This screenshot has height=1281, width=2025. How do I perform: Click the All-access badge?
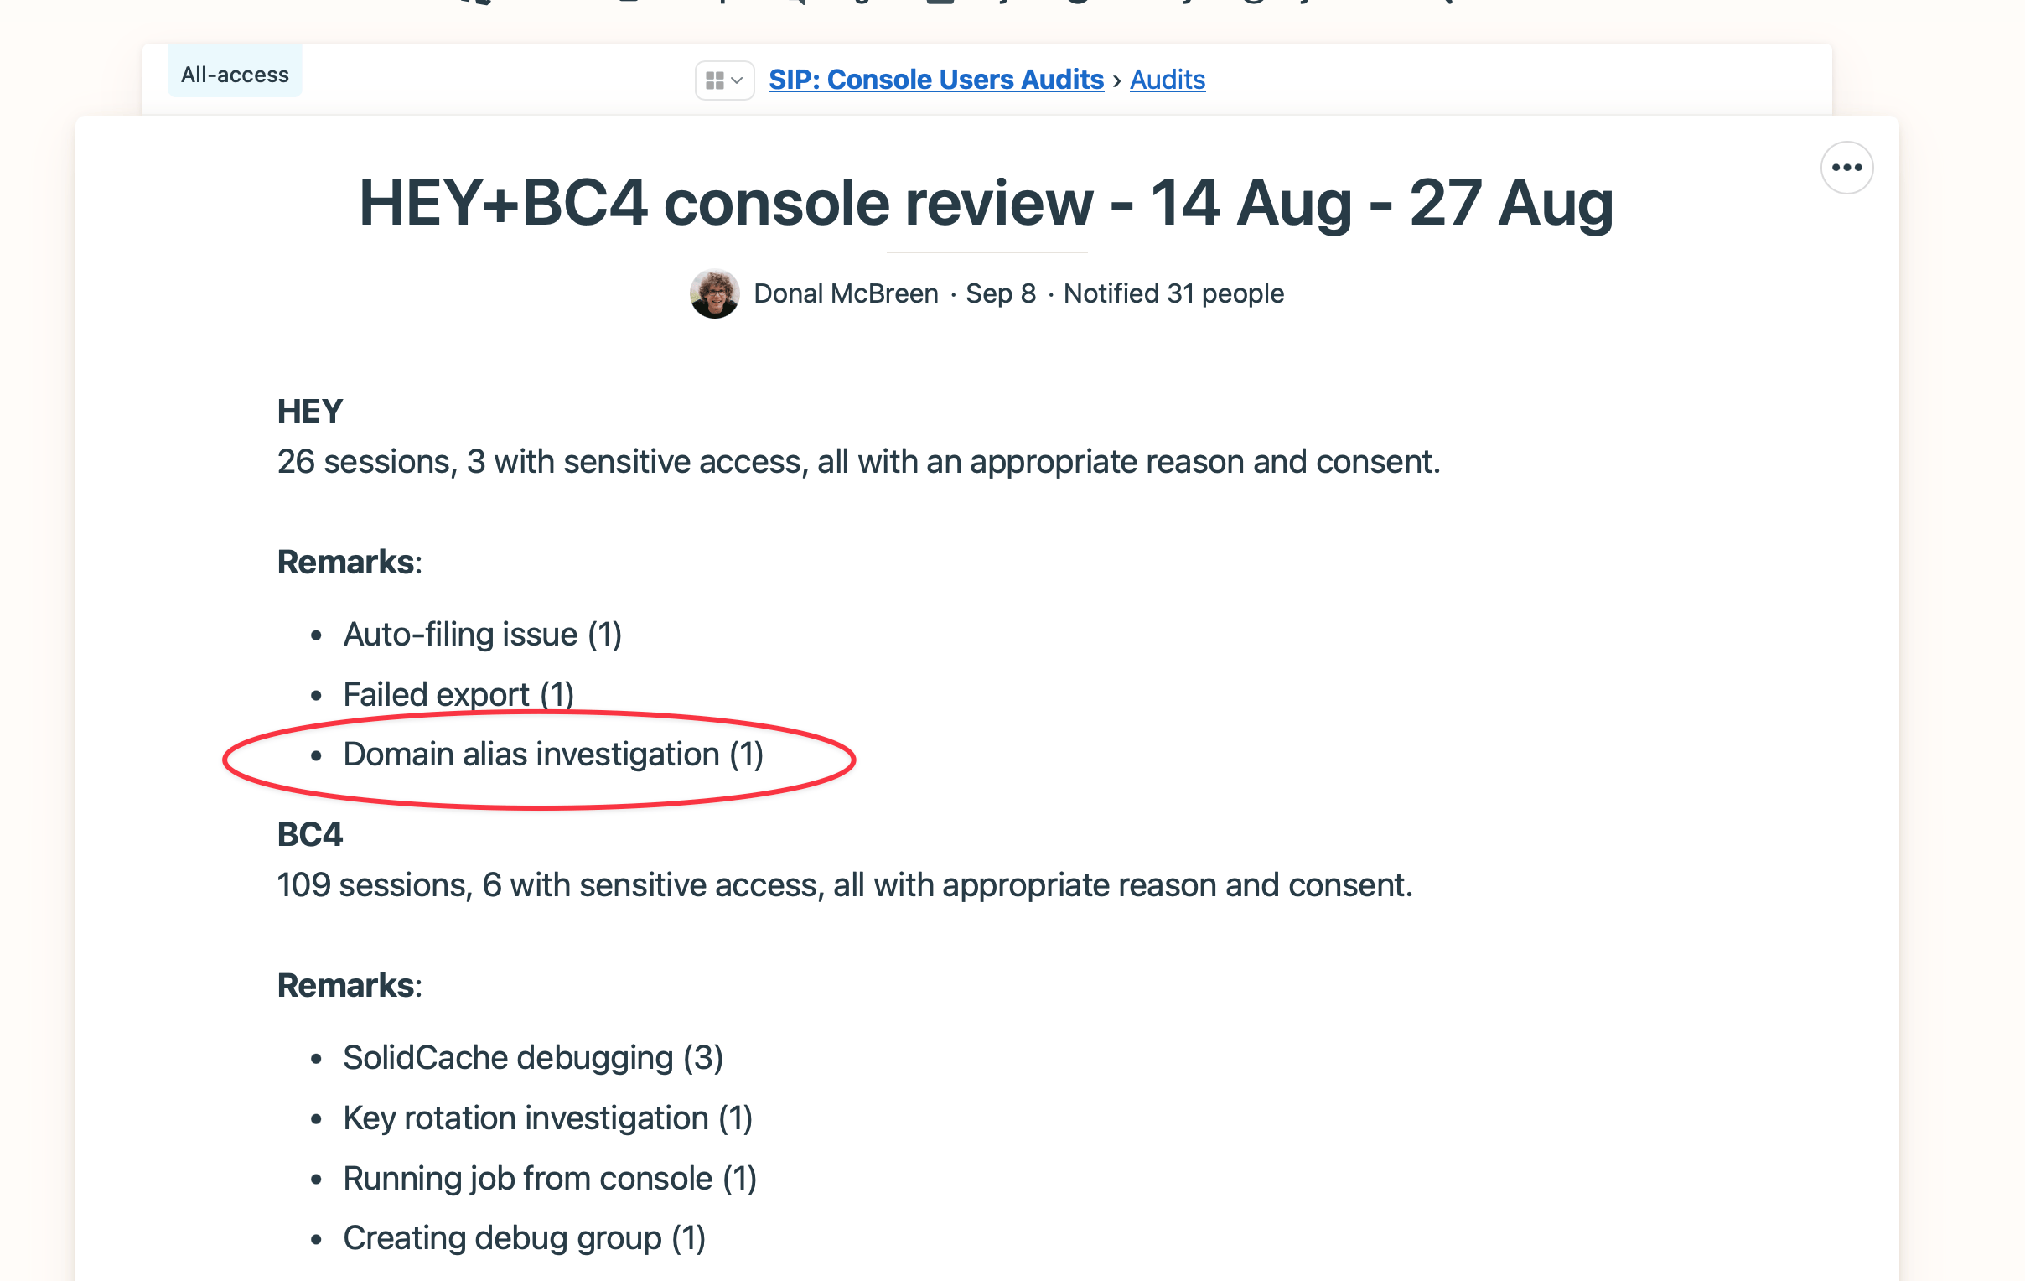[x=235, y=75]
